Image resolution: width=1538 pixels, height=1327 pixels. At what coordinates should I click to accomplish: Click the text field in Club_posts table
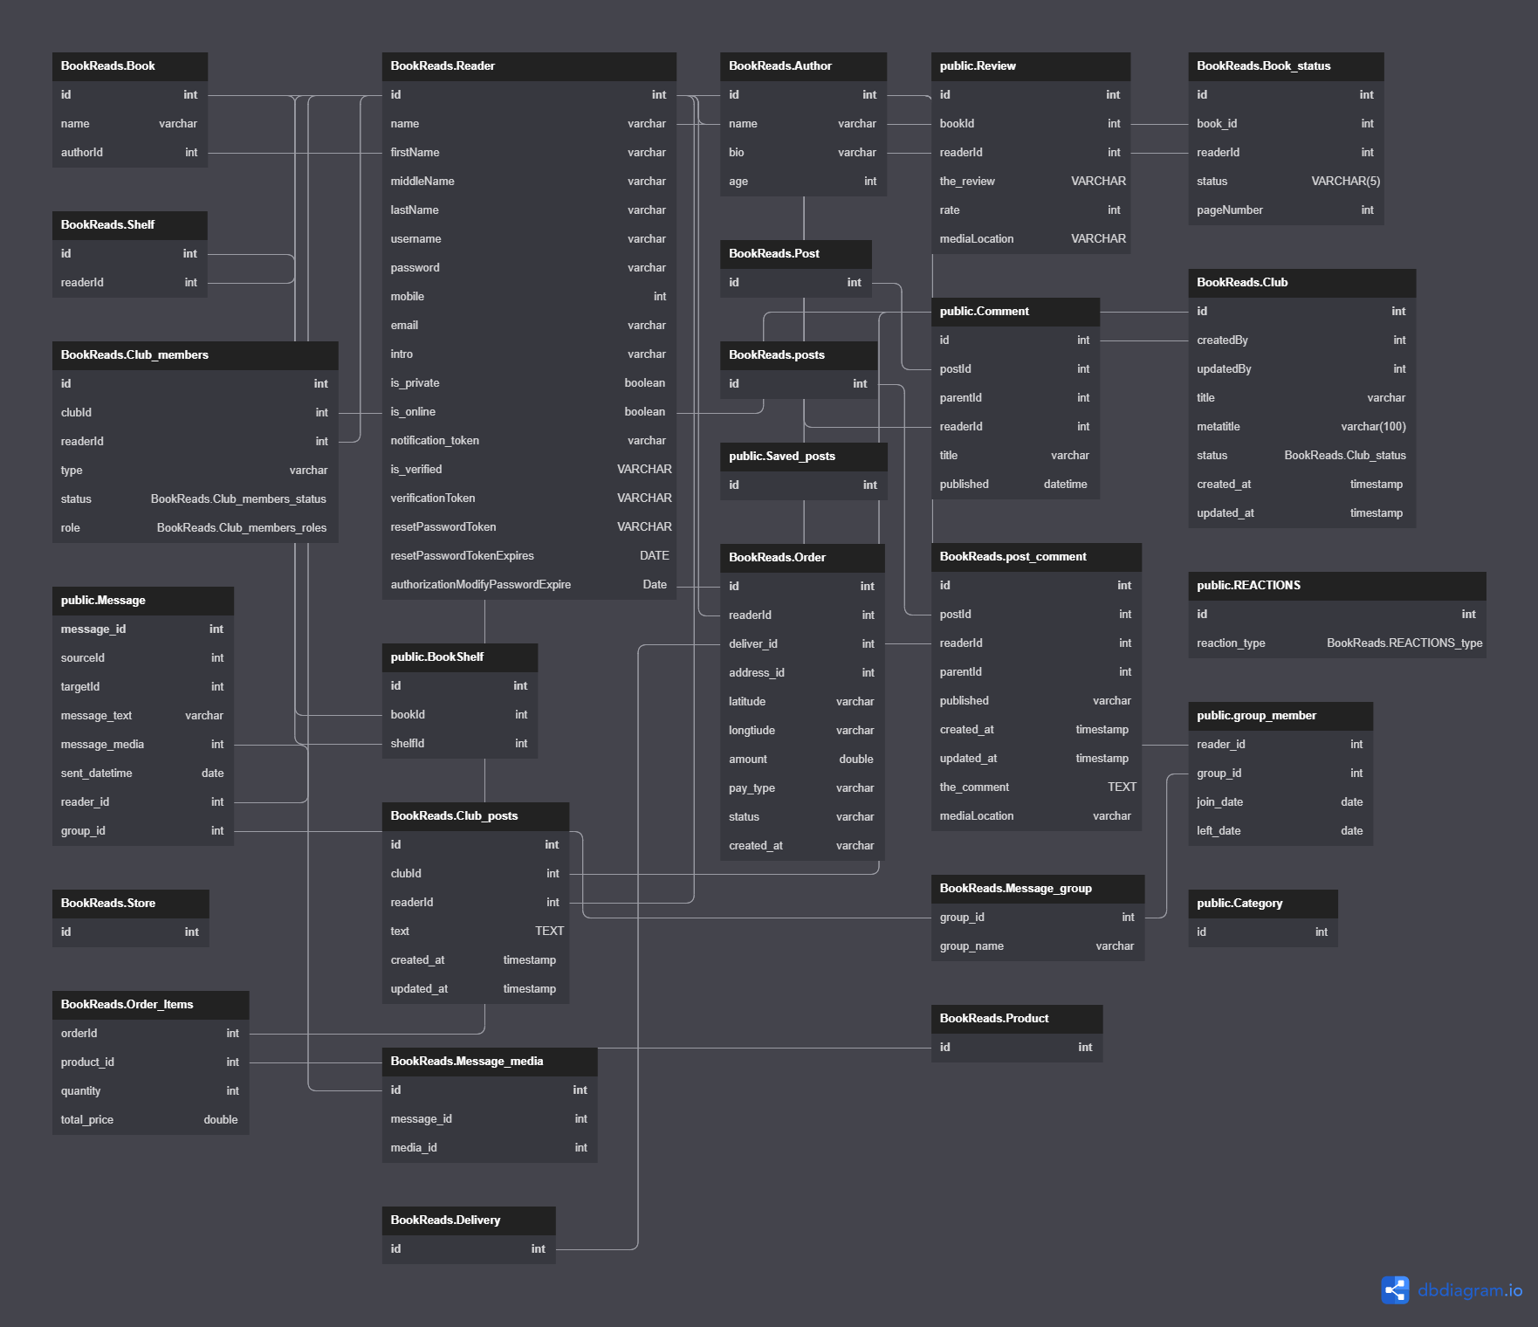pos(476,932)
